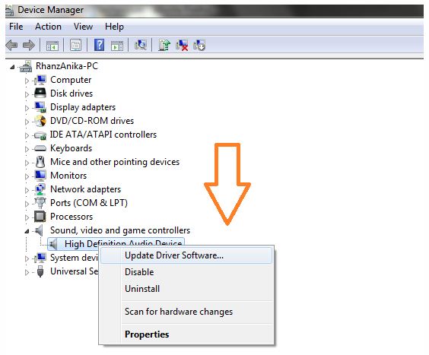Click the Back arrow toolbar icon
The height and width of the screenshot is (355, 429).
point(11,45)
